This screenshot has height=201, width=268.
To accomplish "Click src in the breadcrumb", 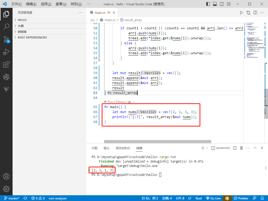I will (93, 20).
